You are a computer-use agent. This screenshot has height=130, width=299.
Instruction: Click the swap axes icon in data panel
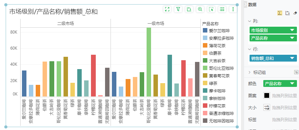(287, 13)
